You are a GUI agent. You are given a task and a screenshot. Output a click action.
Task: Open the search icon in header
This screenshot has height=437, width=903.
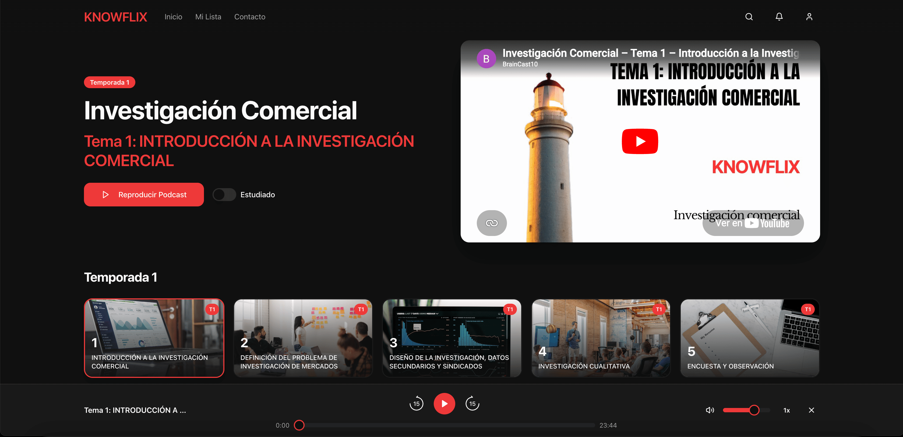(x=749, y=17)
